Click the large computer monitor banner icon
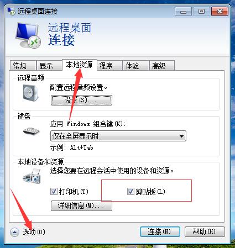The width and height of the screenshot is (235, 248). click(28, 35)
